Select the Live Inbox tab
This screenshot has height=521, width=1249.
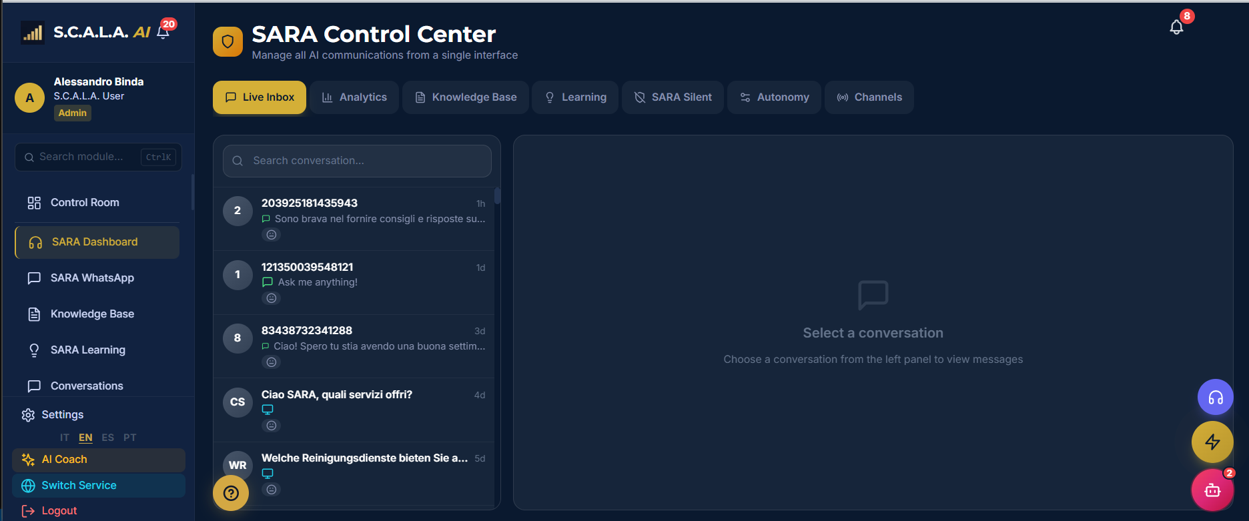pos(260,97)
